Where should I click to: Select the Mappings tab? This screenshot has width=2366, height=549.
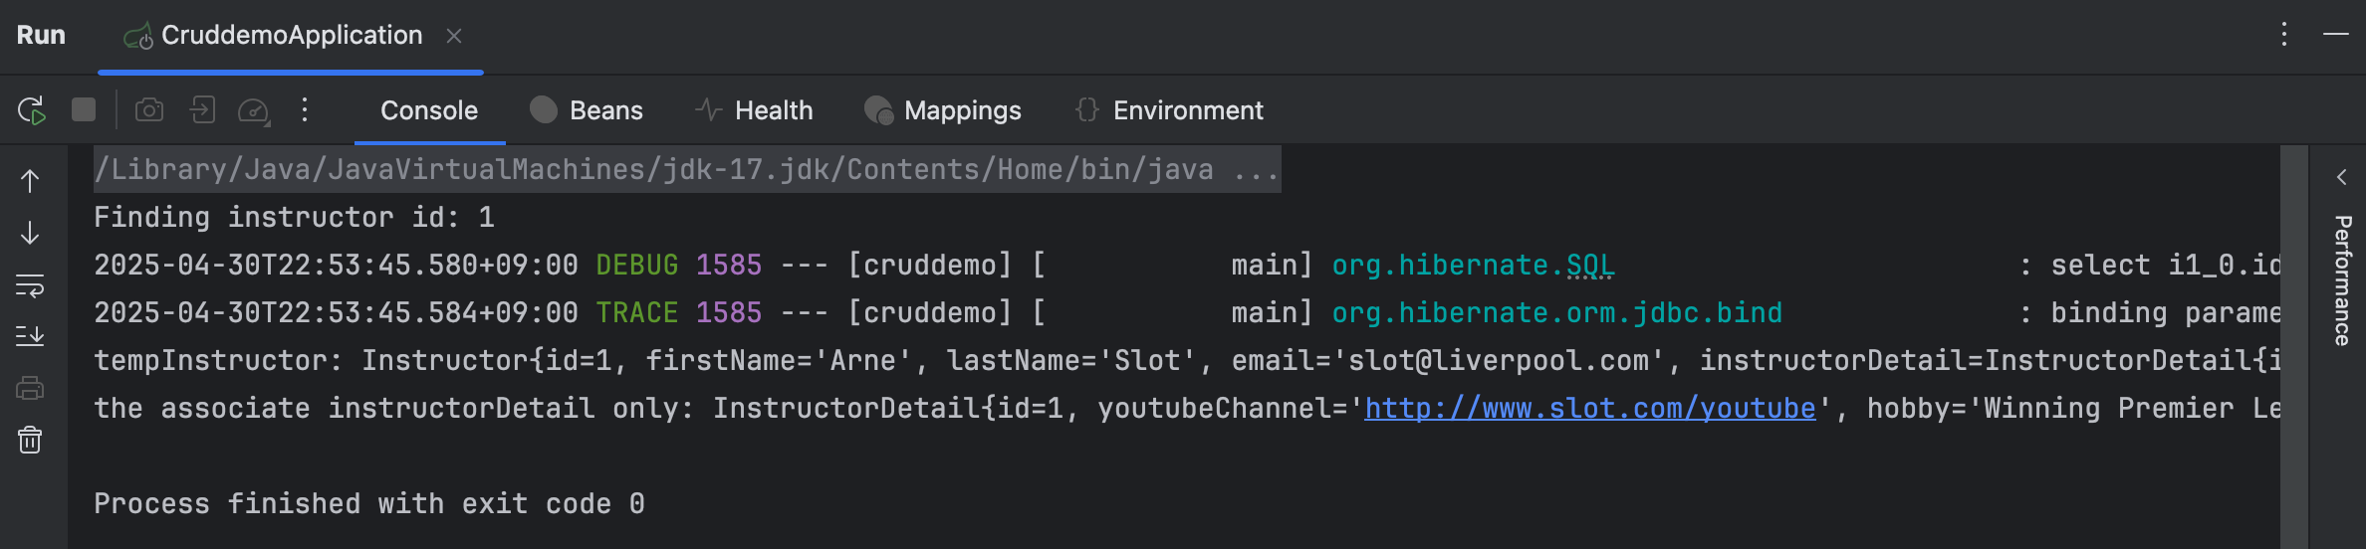[943, 110]
